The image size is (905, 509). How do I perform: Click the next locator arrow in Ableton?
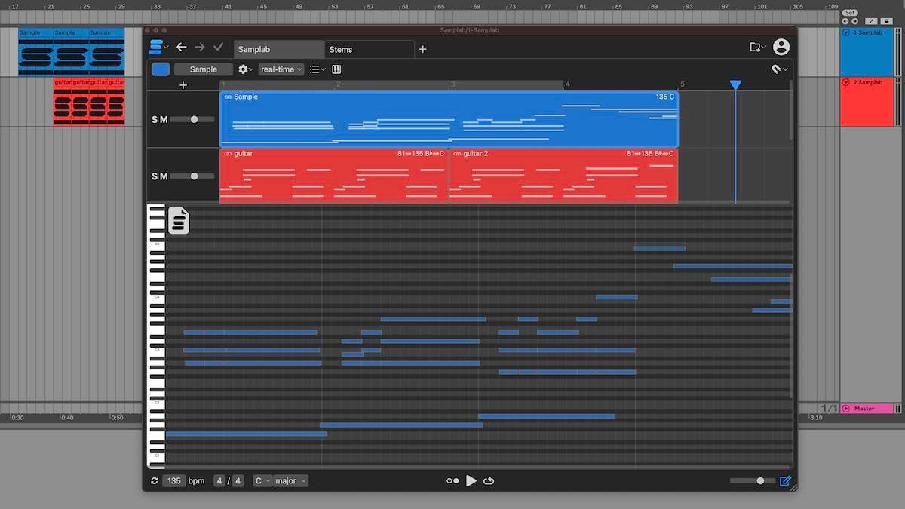pos(854,21)
